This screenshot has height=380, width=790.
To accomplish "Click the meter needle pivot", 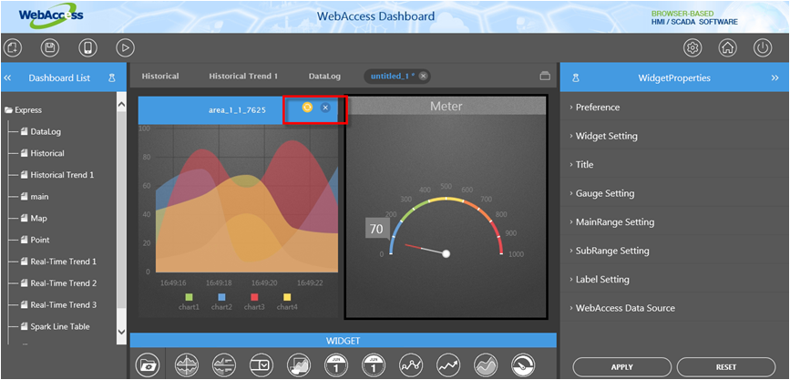I will [x=446, y=254].
